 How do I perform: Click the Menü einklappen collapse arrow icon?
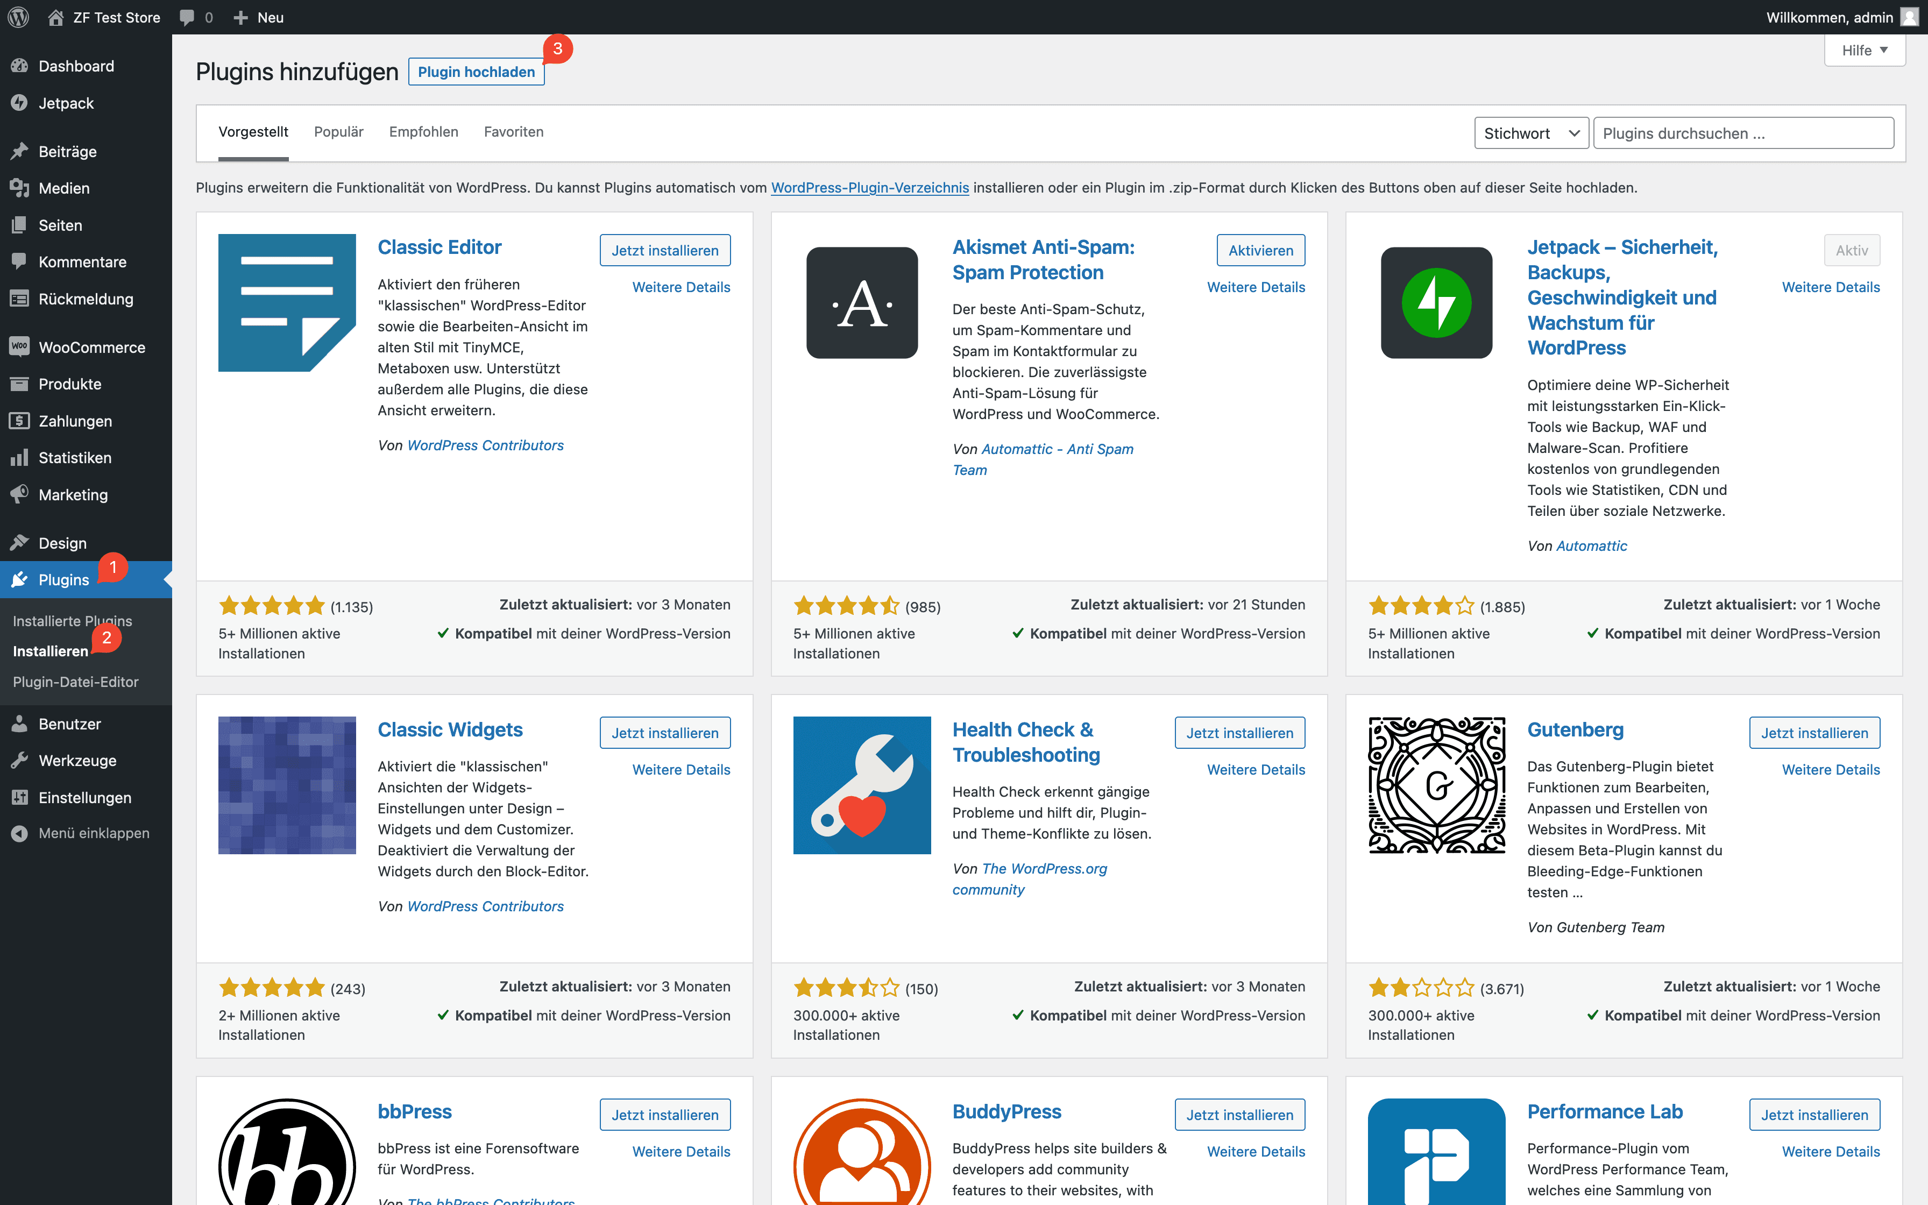(x=20, y=833)
